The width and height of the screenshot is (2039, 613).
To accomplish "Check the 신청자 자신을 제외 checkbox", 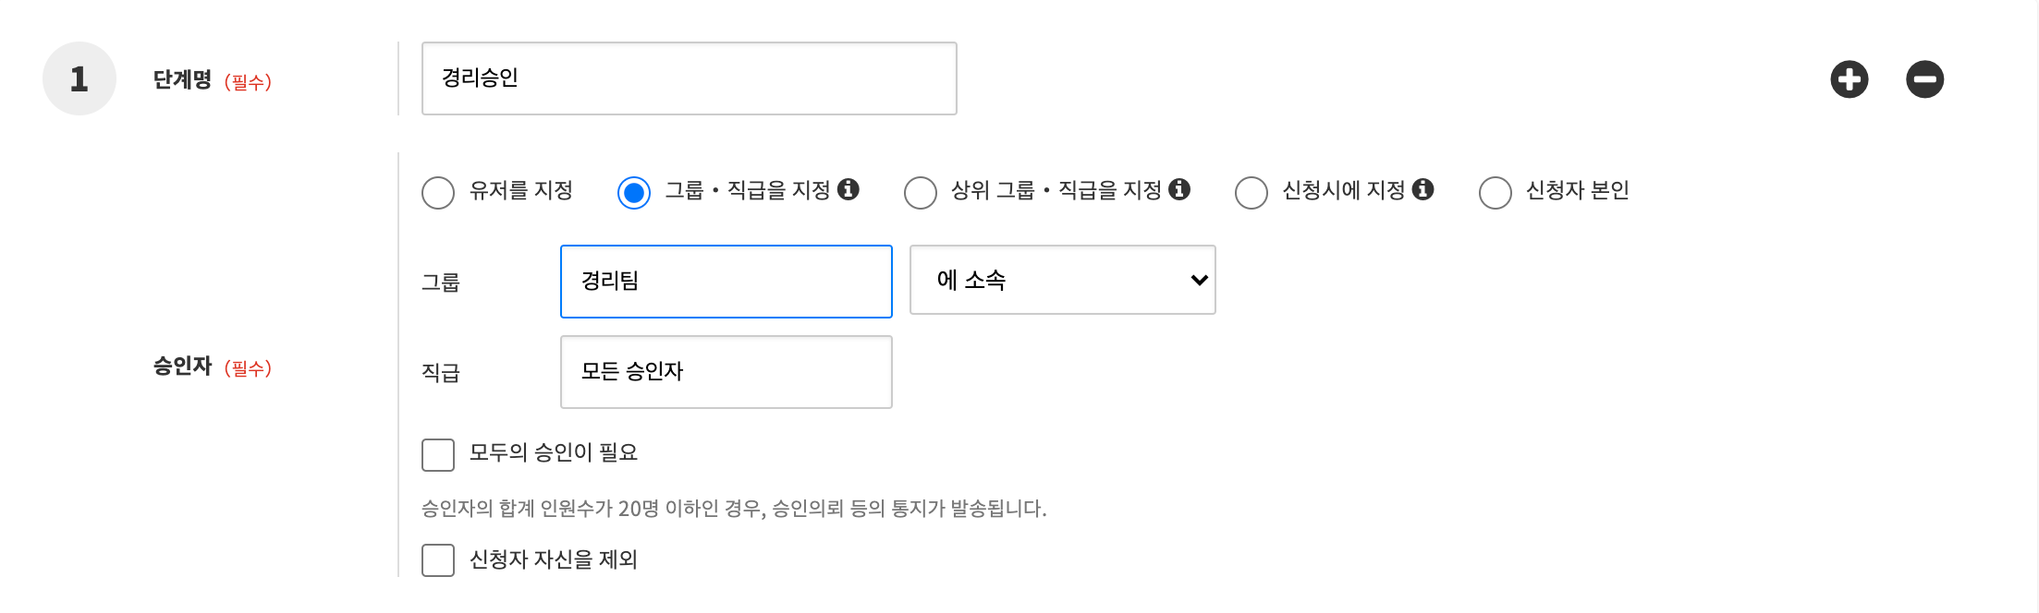I will click(x=438, y=560).
